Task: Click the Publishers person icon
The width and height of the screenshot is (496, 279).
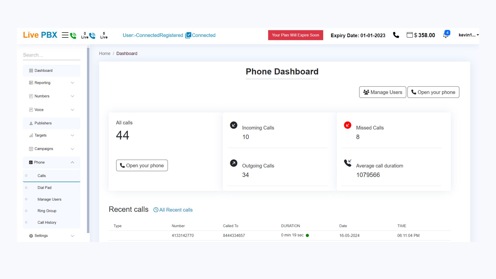Action: [31, 123]
